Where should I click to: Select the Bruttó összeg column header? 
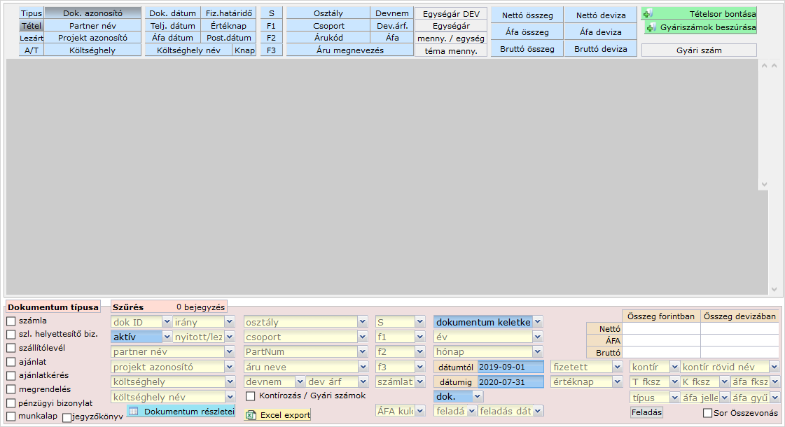(527, 49)
